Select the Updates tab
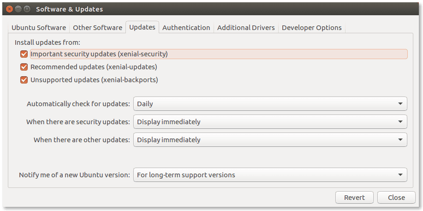Screen dimensions: 423x211 pos(142,27)
